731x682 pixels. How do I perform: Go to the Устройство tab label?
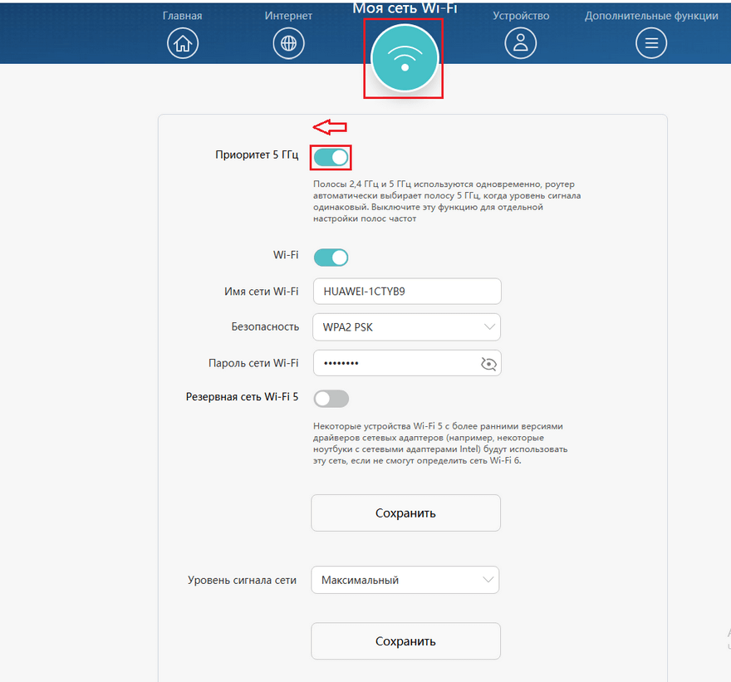[x=521, y=16]
